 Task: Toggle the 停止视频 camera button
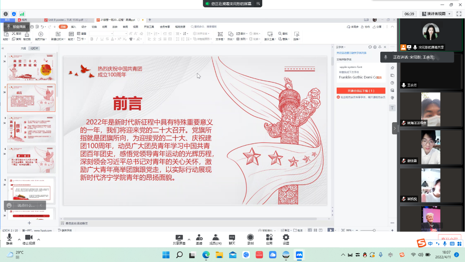coord(29,240)
